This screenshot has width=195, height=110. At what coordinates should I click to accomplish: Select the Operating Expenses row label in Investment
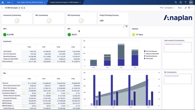(x=10, y=56)
